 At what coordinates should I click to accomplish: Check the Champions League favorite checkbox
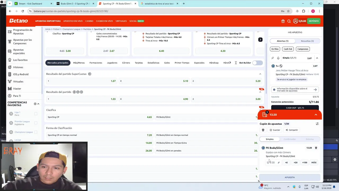[x=36, y=132]
